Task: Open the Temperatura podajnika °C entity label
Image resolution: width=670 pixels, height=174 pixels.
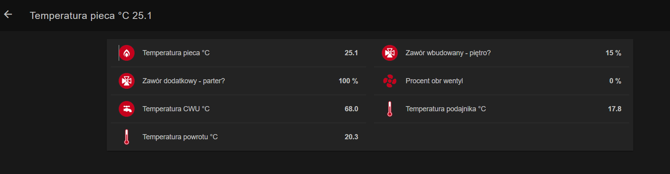Action: [446, 109]
